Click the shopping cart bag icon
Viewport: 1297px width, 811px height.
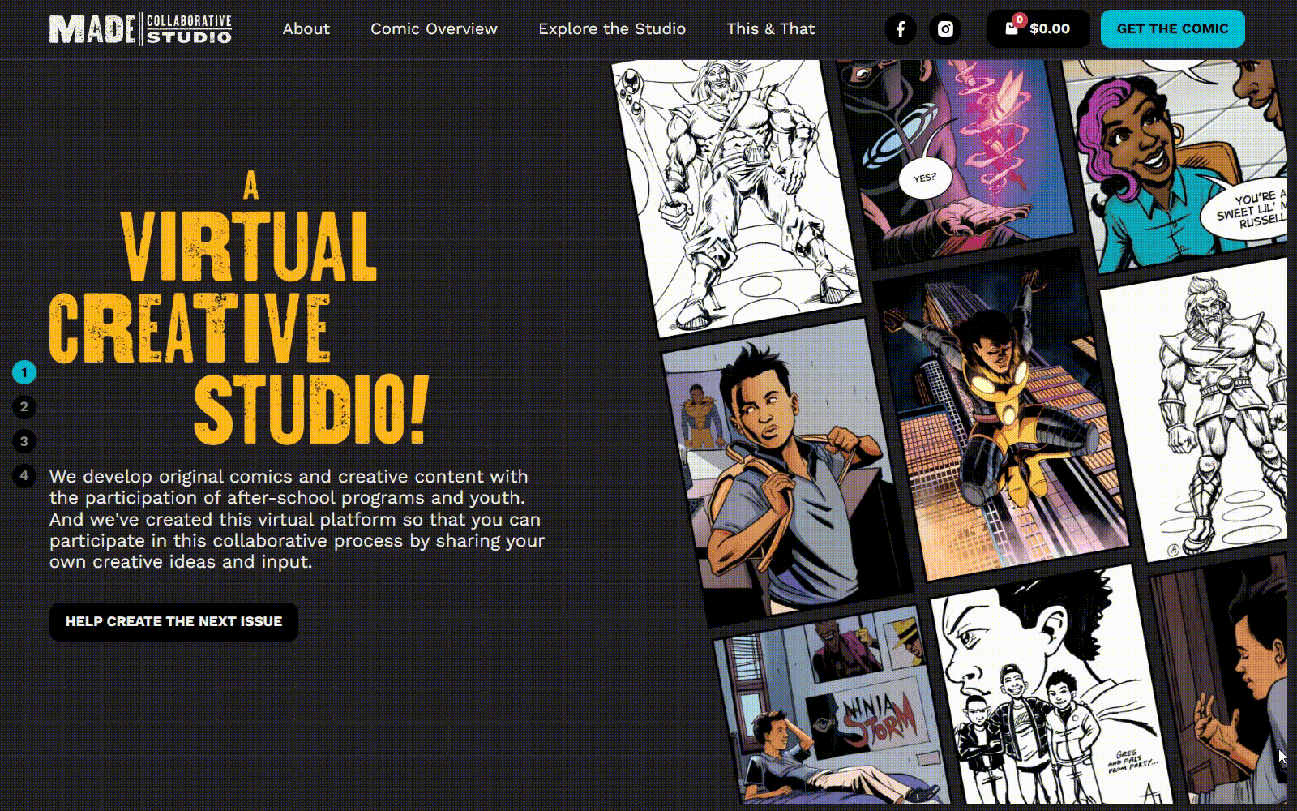(x=1012, y=28)
